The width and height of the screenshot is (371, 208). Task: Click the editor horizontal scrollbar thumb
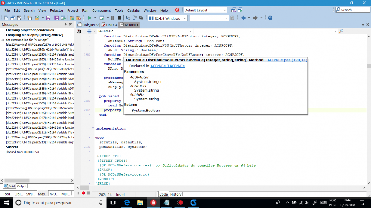85,187
